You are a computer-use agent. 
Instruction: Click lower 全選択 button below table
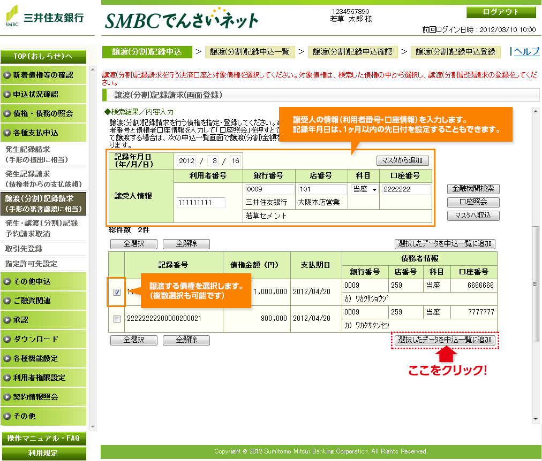point(134,340)
